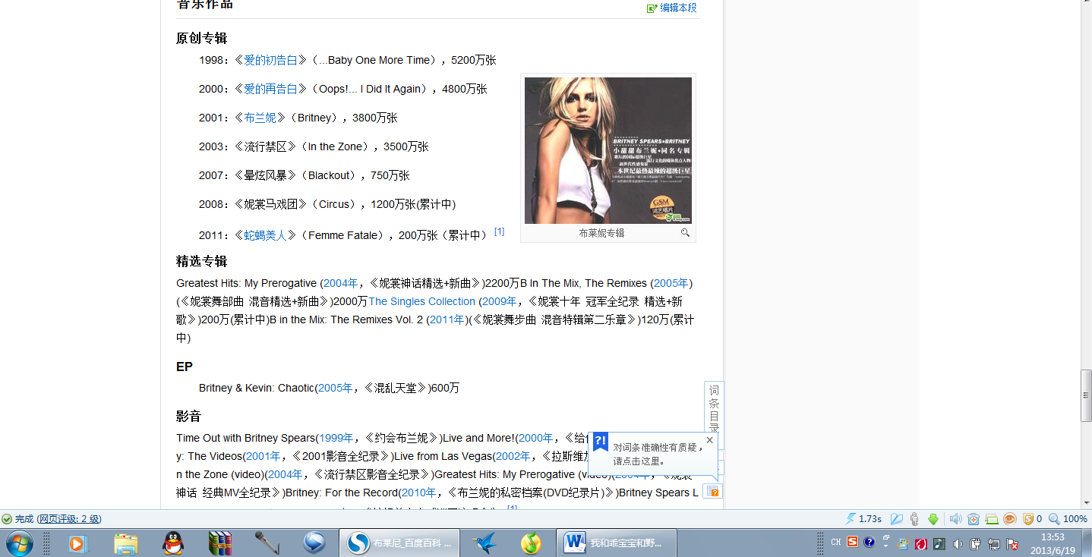Open the 2005年 link after Chaotic
The height and width of the screenshot is (557, 1092).
point(336,388)
